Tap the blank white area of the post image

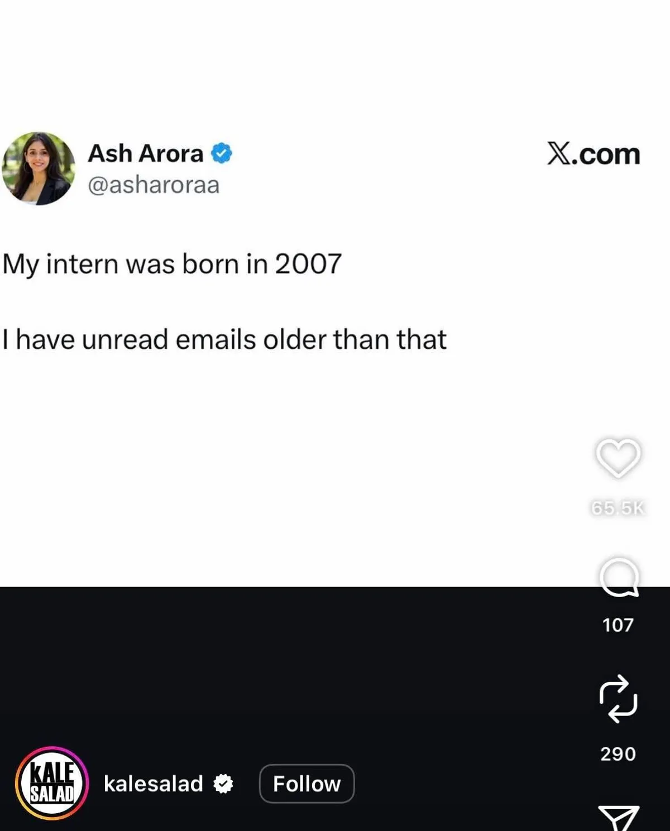290,474
